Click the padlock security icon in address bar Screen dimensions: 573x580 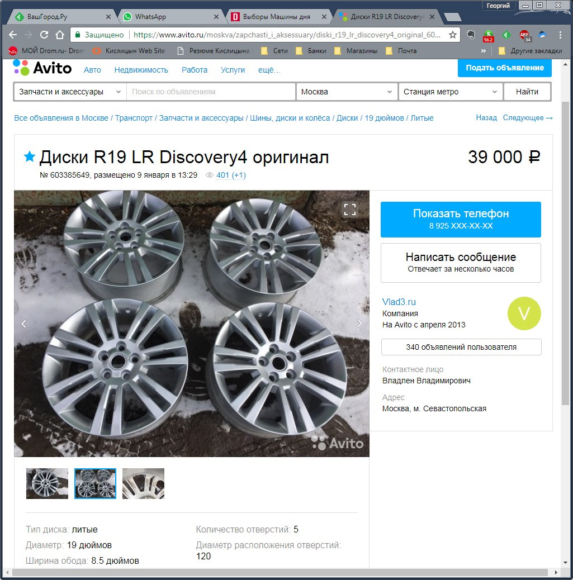[x=77, y=34]
